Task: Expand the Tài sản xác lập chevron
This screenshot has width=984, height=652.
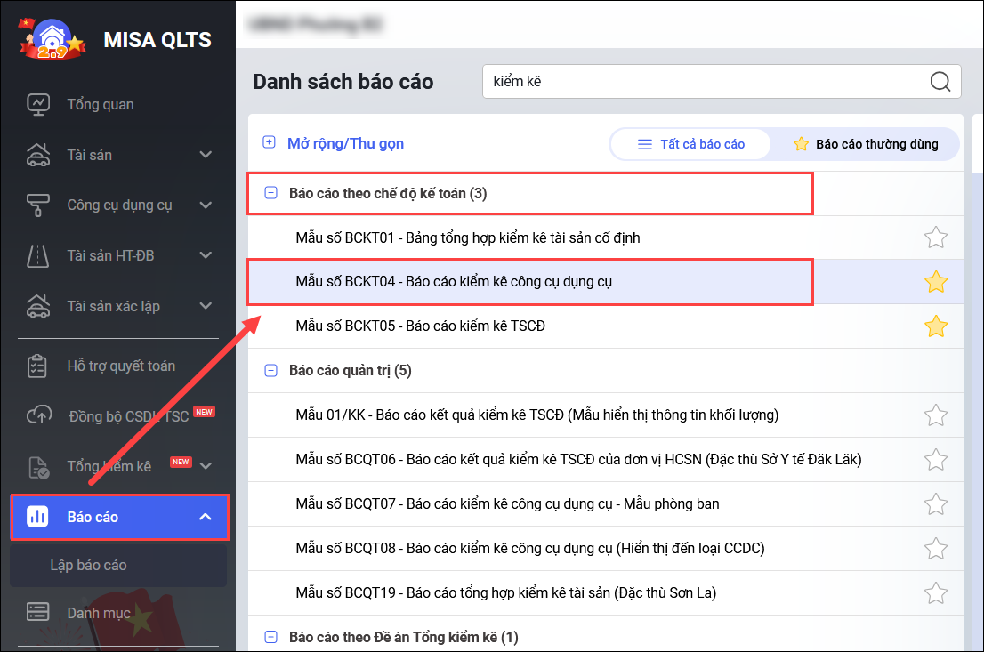Action: tap(206, 306)
